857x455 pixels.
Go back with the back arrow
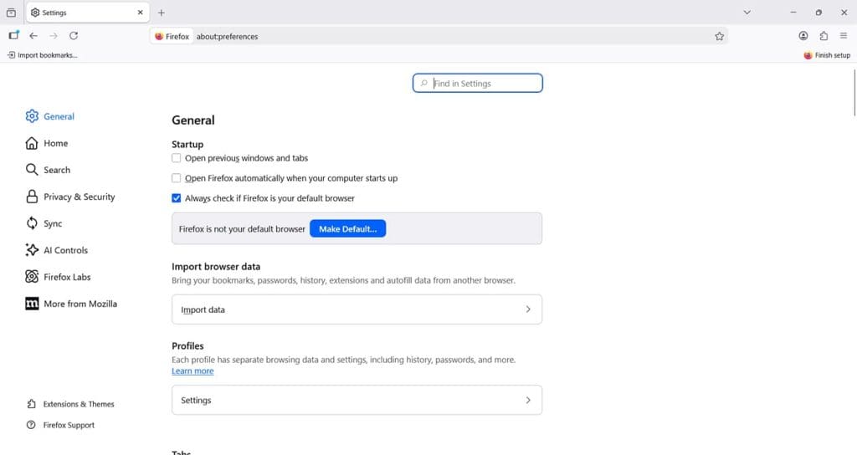pyautogui.click(x=33, y=35)
